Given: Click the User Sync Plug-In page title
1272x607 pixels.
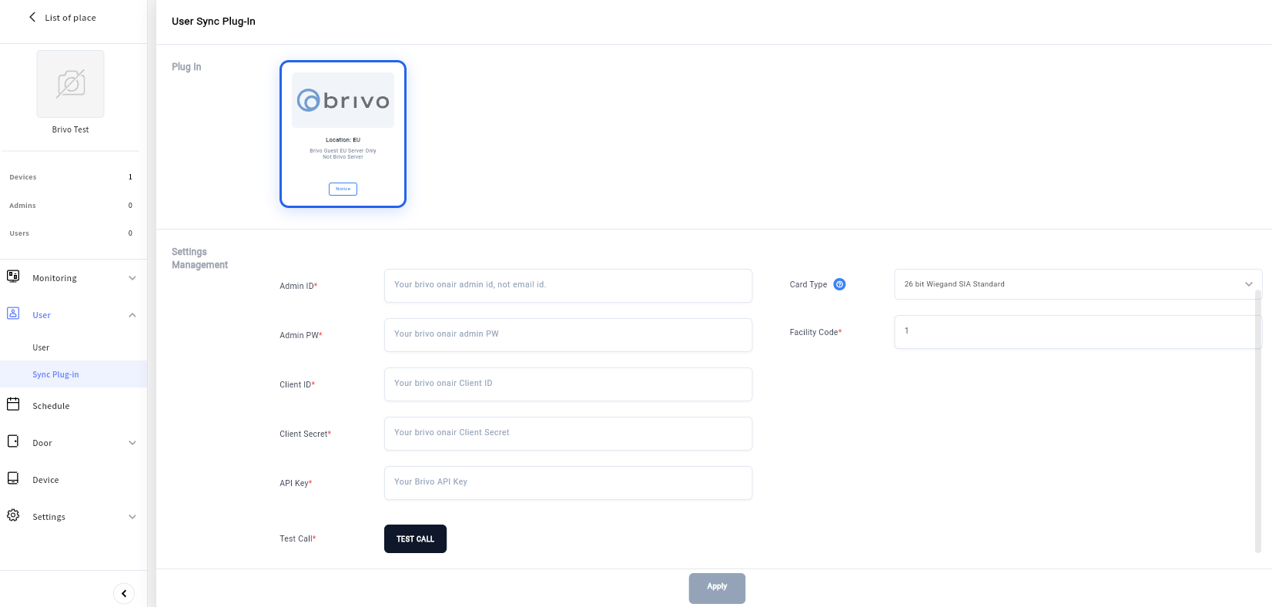Looking at the screenshot, I should point(213,22).
